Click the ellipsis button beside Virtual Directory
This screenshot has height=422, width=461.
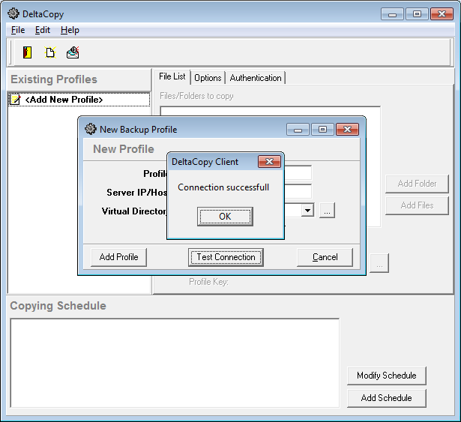[327, 211]
